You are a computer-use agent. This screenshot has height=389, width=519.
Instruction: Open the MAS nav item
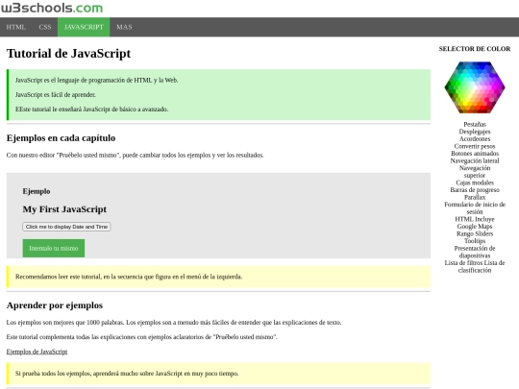coord(124,27)
